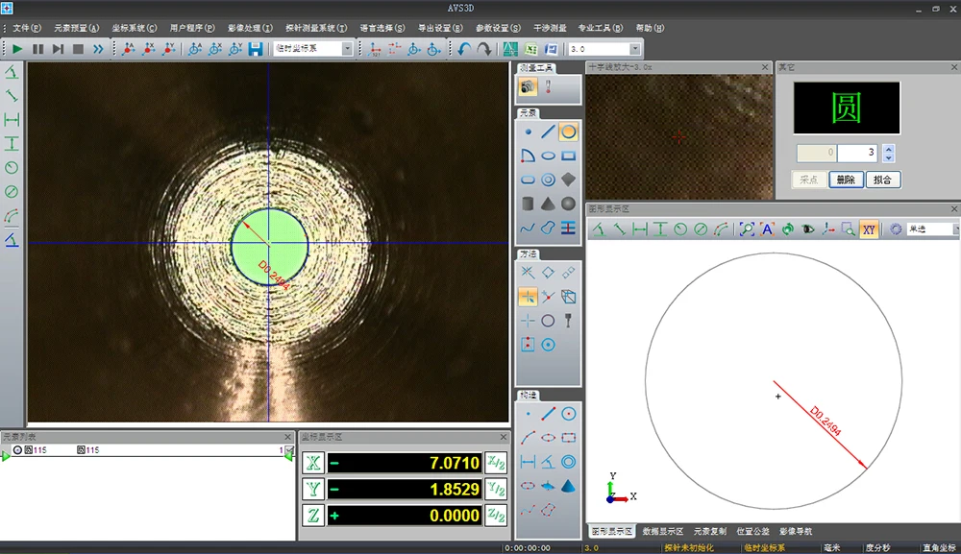The image size is (961, 554).
Task: Open the 临时坐标系 coordinate system dropdown
Action: 347,49
